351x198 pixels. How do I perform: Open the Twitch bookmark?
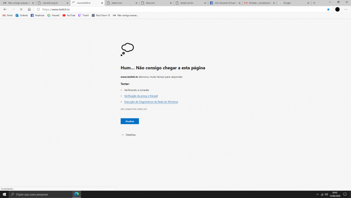[84, 15]
